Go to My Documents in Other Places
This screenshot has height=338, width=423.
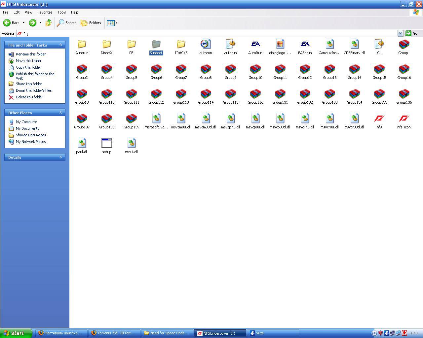point(27,128)
